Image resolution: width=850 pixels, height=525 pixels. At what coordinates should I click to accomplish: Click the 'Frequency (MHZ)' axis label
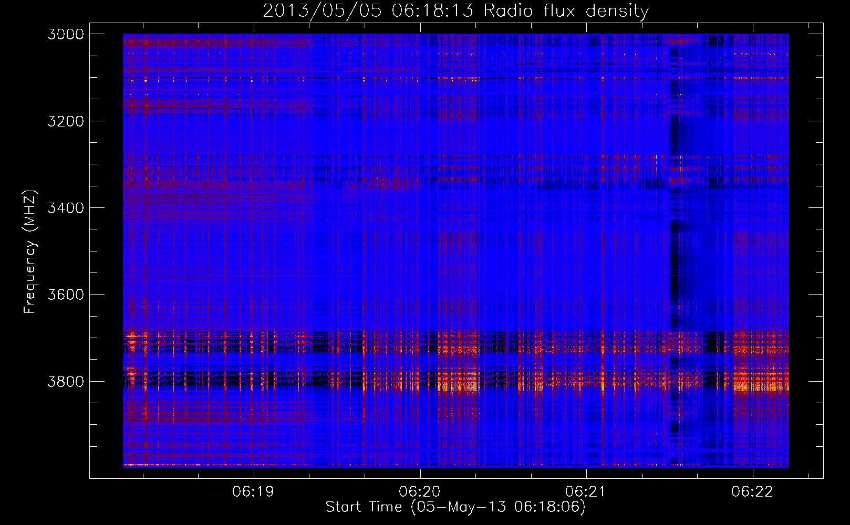(30, 252)
